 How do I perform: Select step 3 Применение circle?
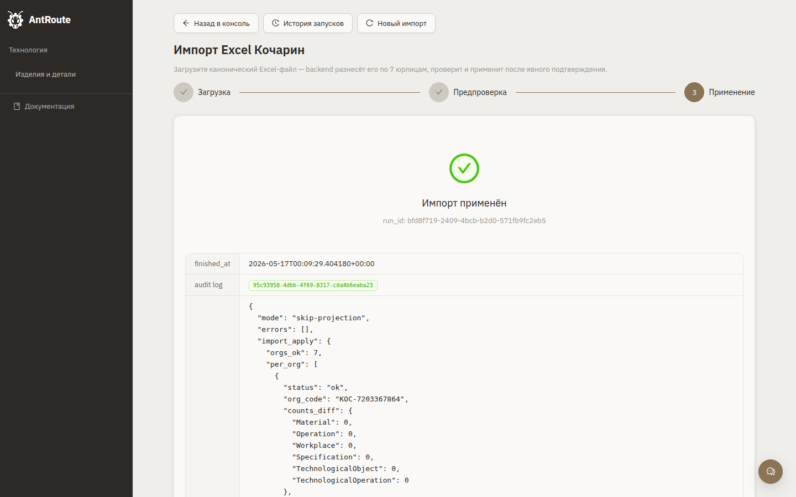(x=694, y=92)
